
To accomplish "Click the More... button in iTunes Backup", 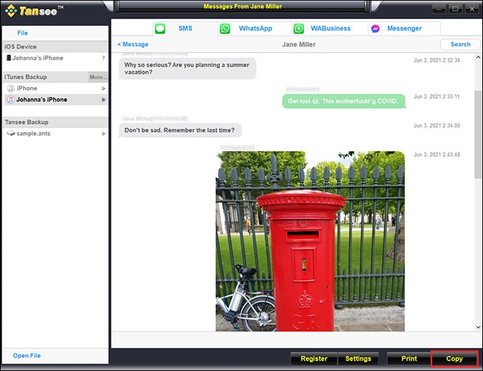I will coord(98,77).
